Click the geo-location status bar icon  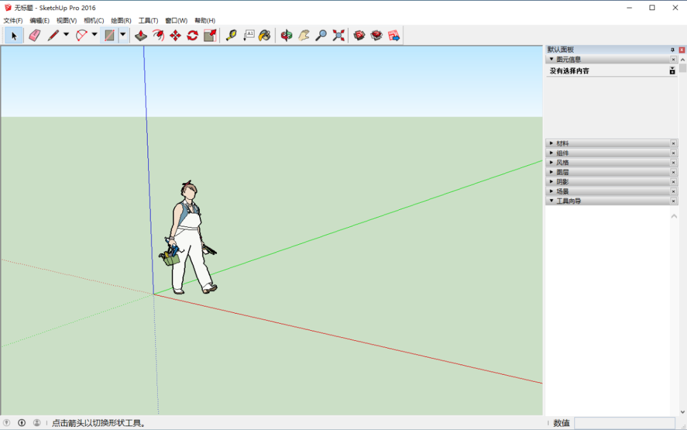[6, 422]
